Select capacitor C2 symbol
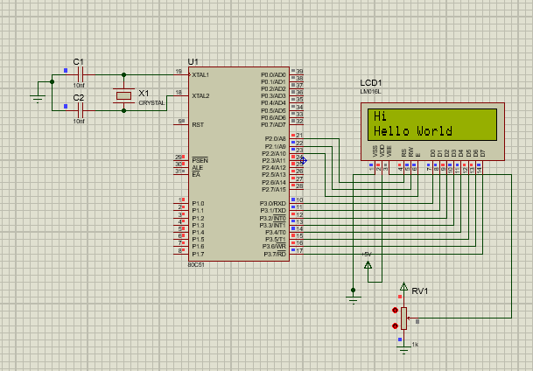 pos(81,109)
